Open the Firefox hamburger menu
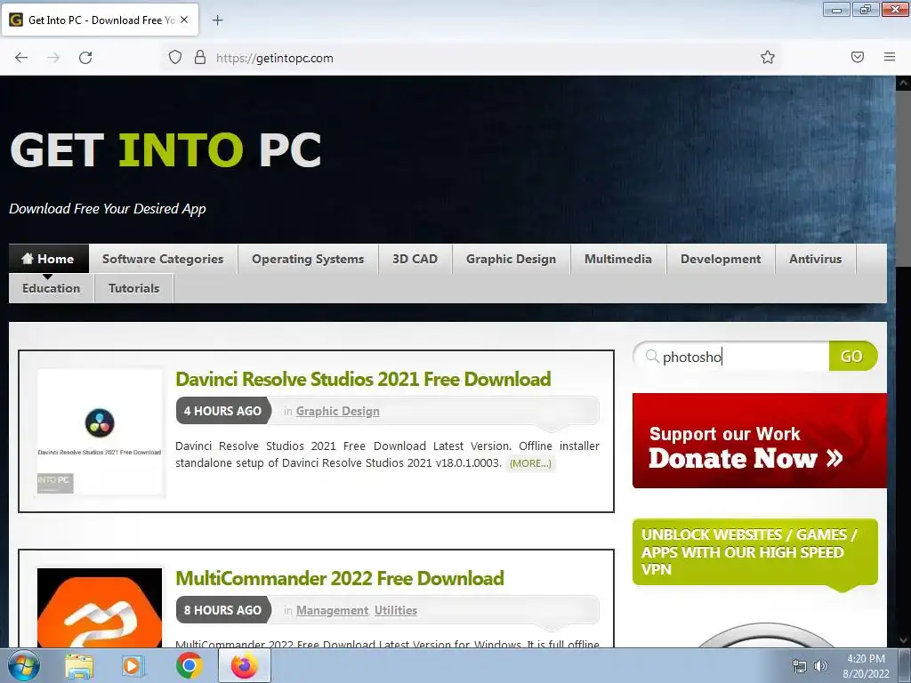The image size is (911, 683). 890,57
